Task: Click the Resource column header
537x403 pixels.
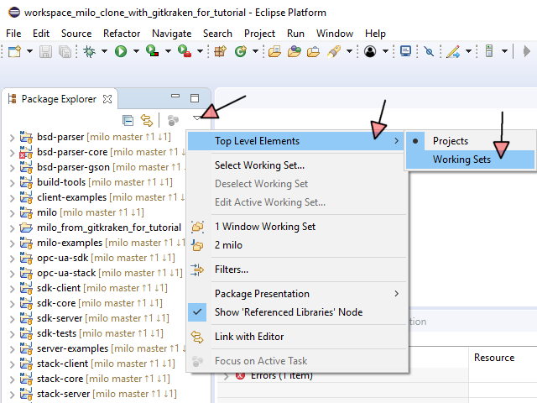Action: coord(494,358)
